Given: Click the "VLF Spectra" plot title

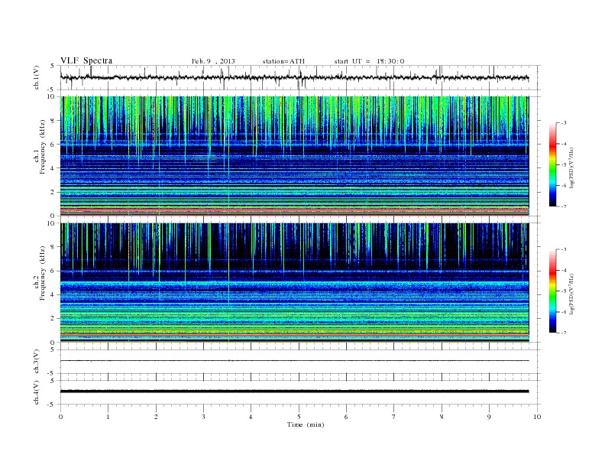Looking at the screenshot, I should [x=86, y=60].
